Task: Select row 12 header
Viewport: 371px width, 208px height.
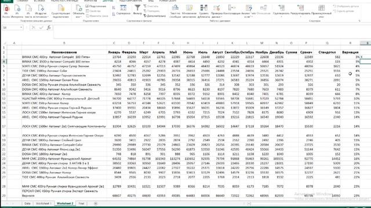Action: pyautogui.click(x=3, y=98)
